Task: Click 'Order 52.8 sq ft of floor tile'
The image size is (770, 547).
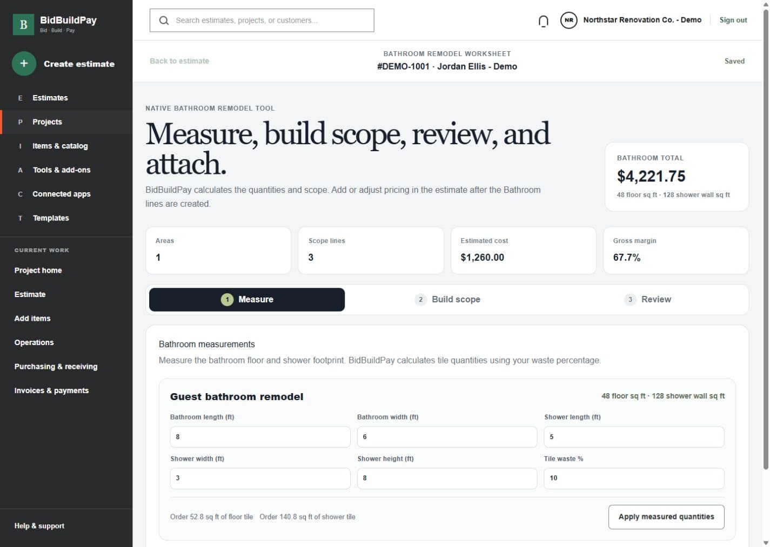Action: 211,517
